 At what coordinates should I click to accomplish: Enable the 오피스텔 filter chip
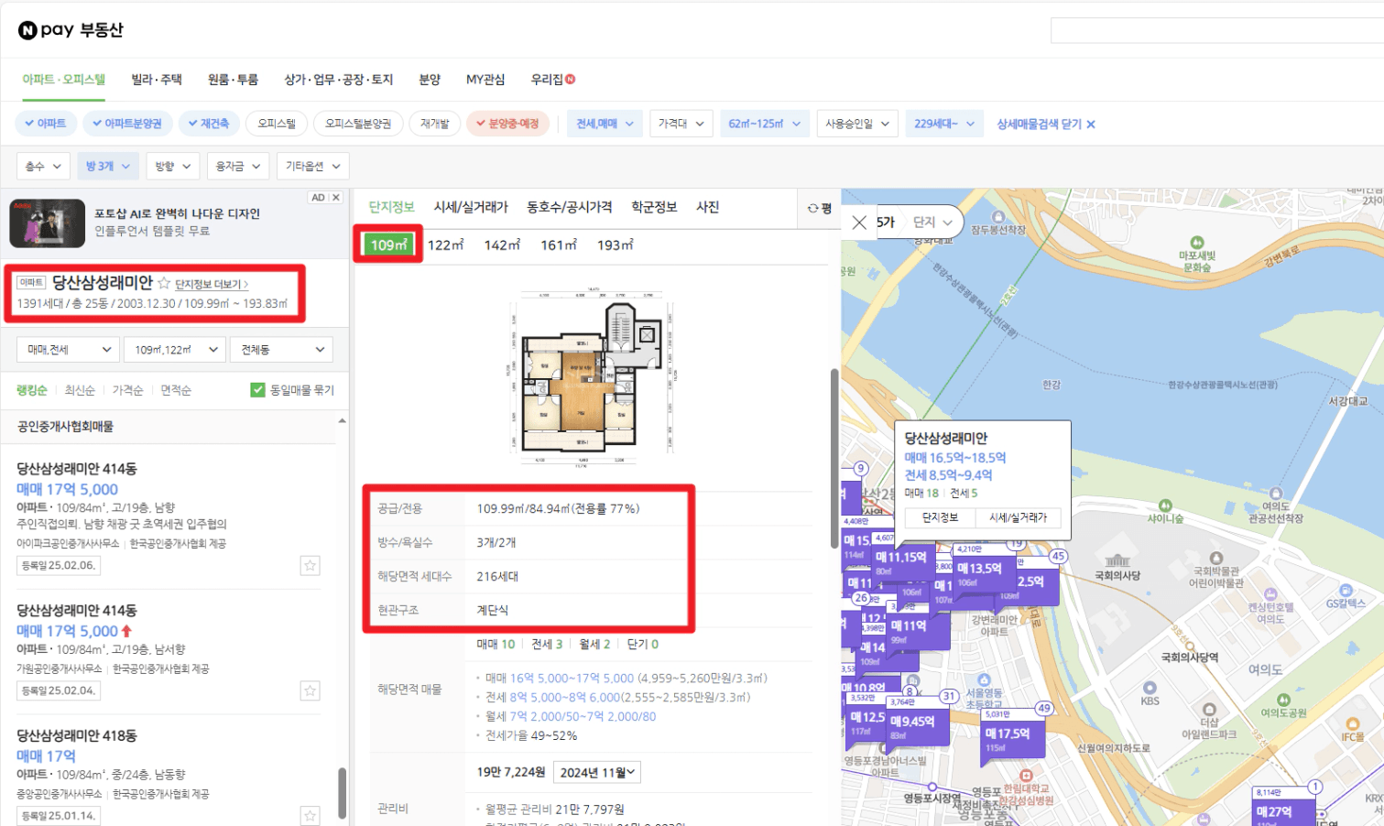pos(277,124)
